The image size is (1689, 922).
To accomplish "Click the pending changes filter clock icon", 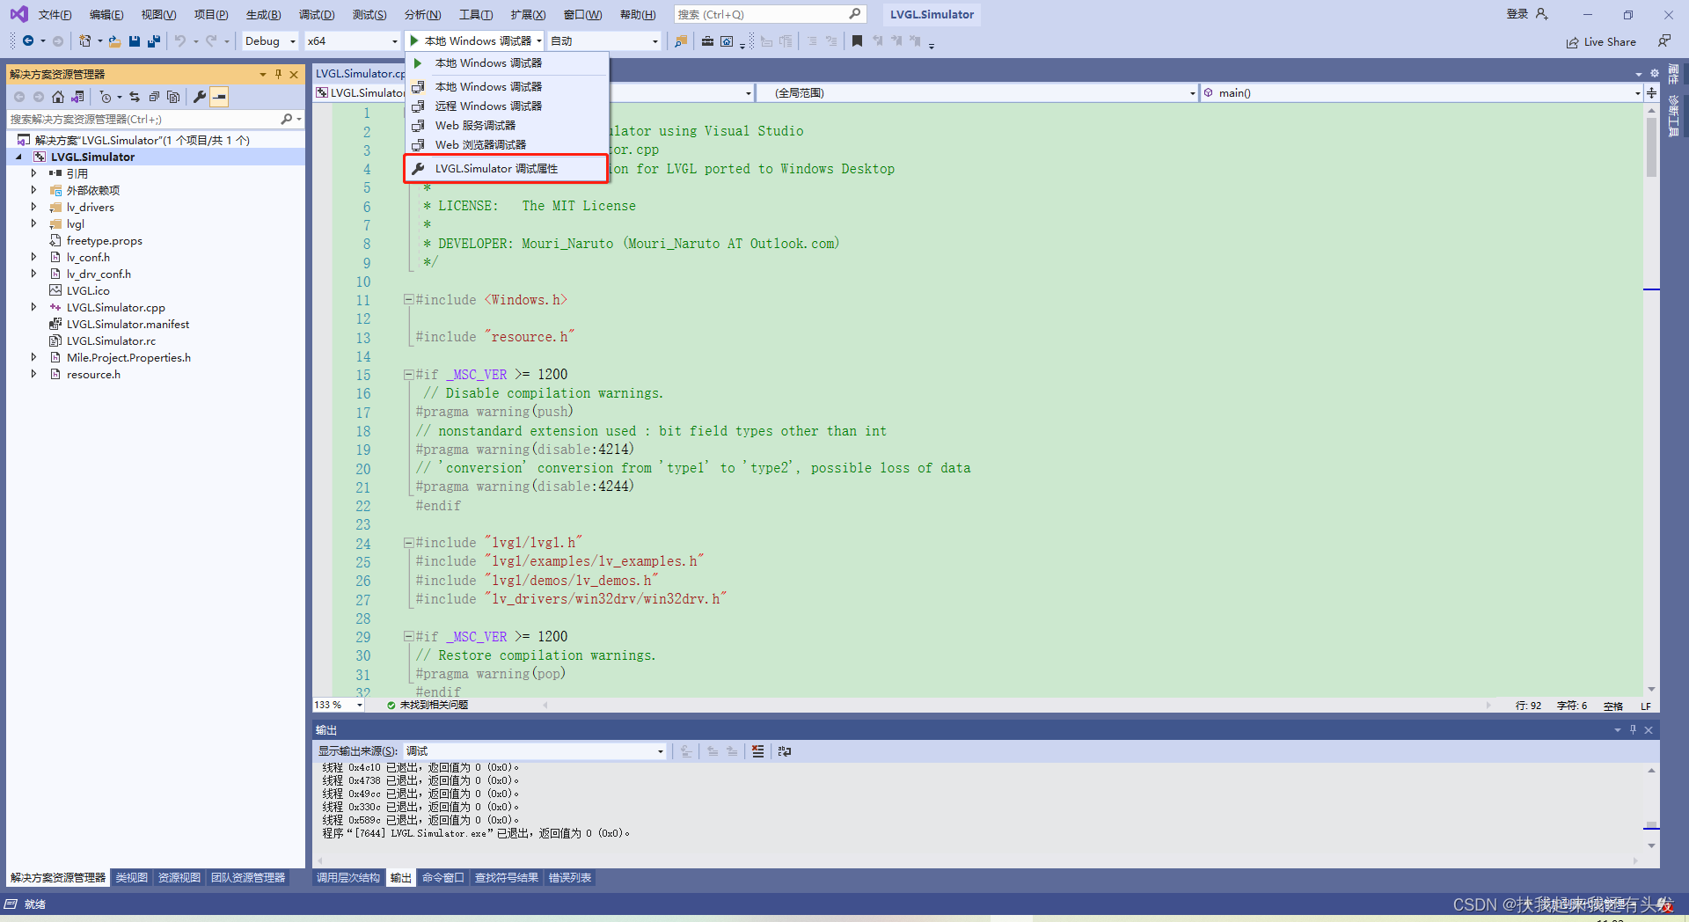I will 106,97.
